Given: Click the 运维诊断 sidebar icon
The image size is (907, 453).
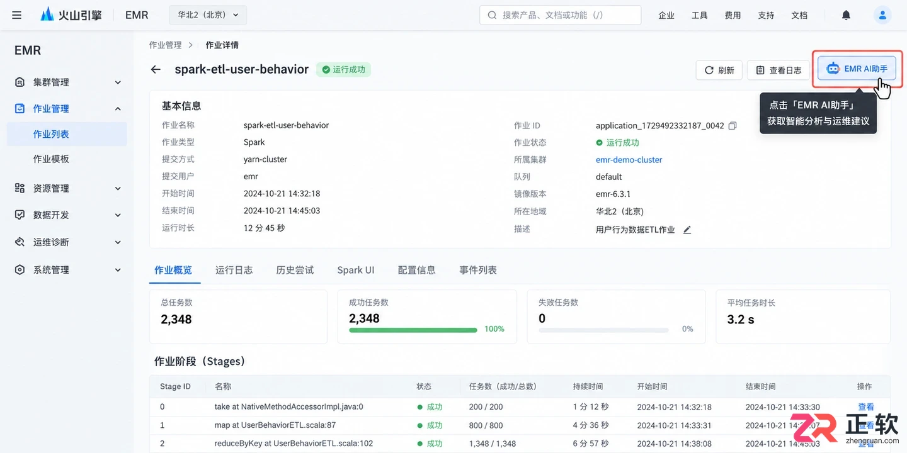Looking at the screenshot, I should pos(20,242).
